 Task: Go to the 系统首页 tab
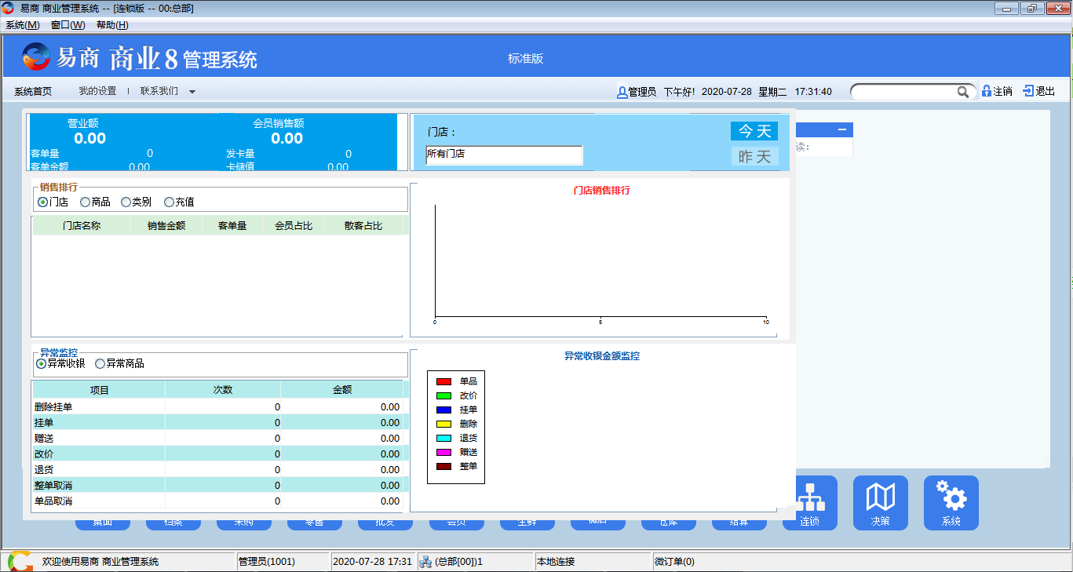[33, 91]
